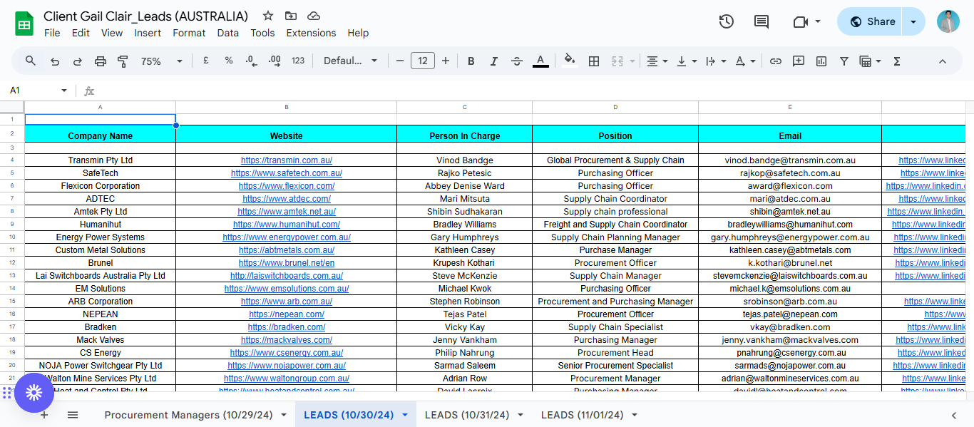Expand the Share button dropdown arrow
The height and width of the screenshot is (427, 974).
913,21
